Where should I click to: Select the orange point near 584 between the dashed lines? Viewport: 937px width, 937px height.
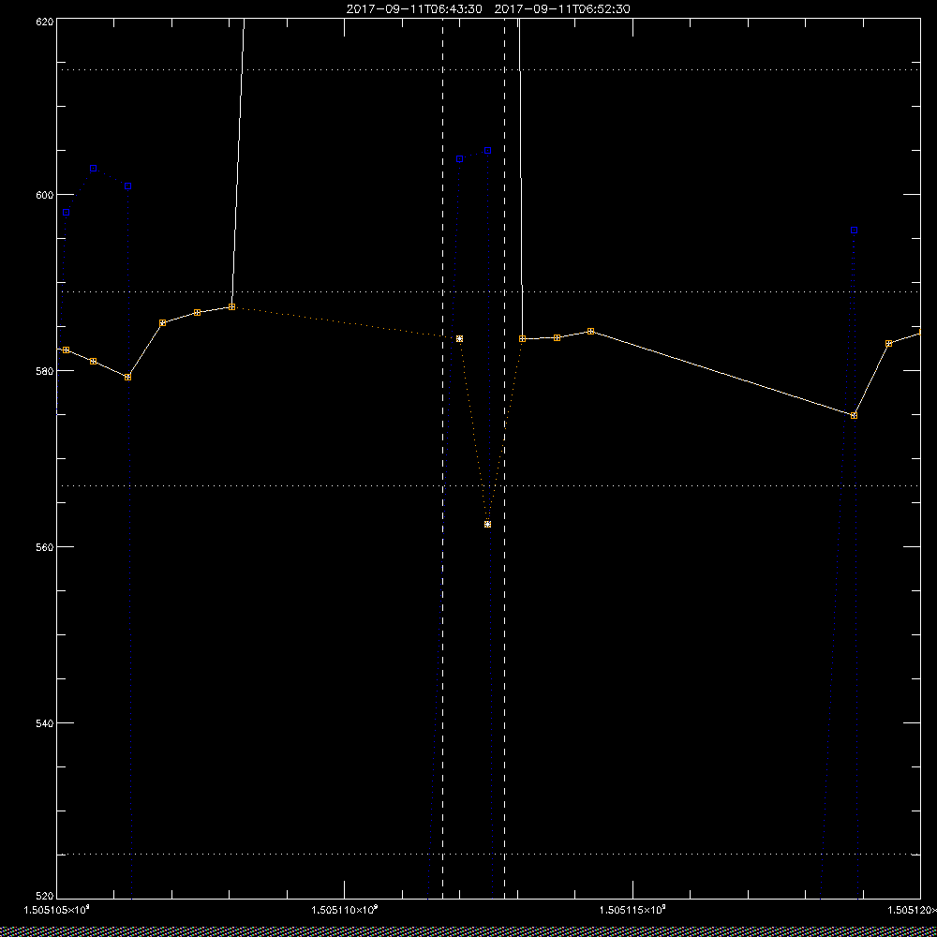[459, 339]
